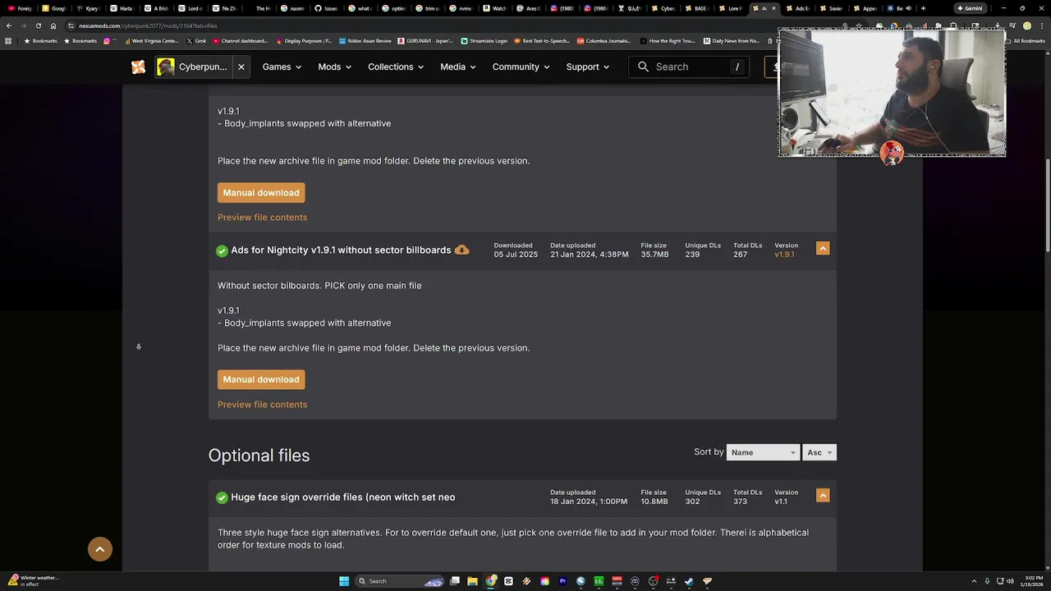This screenshot has height=591, width=1051.
Task: Open Task View in the taskbar
Action: (x=455, y=581)
